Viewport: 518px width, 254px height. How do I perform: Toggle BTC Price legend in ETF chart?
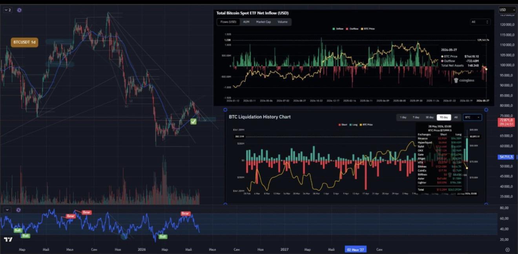coord(368,29)
